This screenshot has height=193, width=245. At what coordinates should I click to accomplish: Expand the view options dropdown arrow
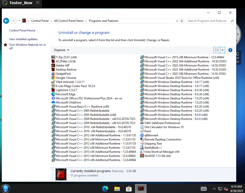pyautogui.click(x=222, y=50)
